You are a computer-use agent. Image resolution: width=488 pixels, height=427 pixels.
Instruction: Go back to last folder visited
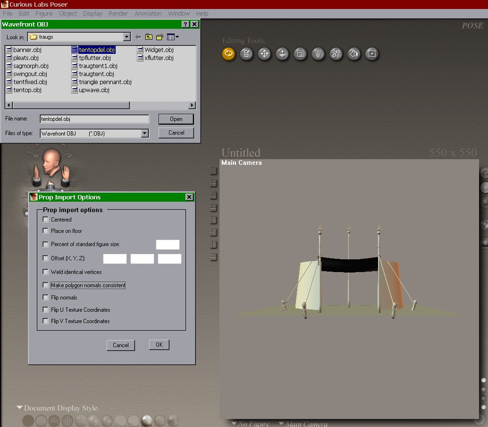(138, 37)
